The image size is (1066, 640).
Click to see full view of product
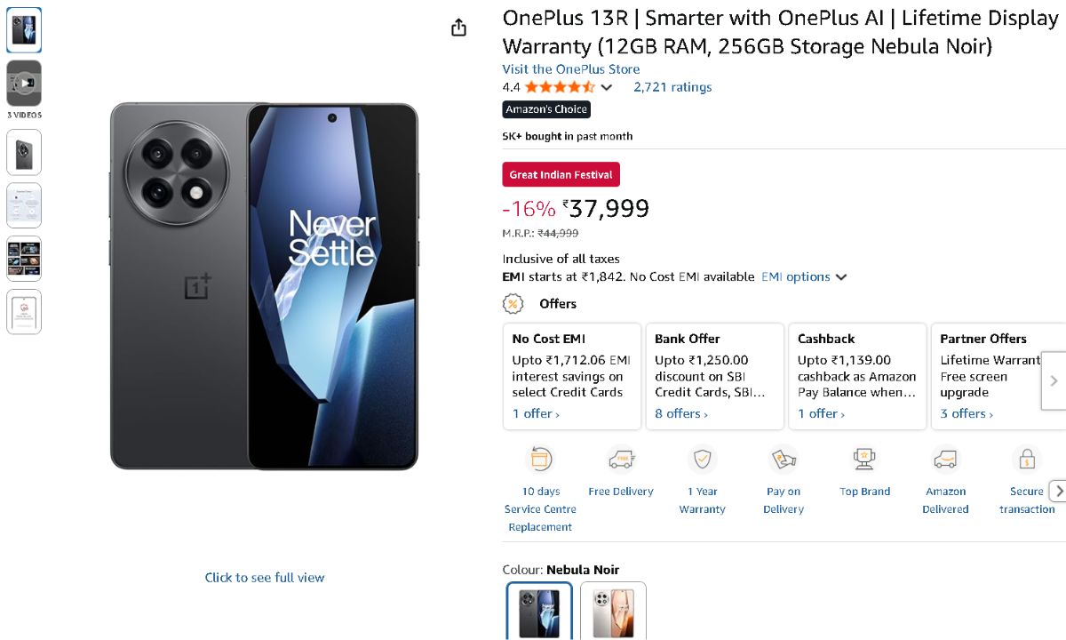(x=265, y=578)
